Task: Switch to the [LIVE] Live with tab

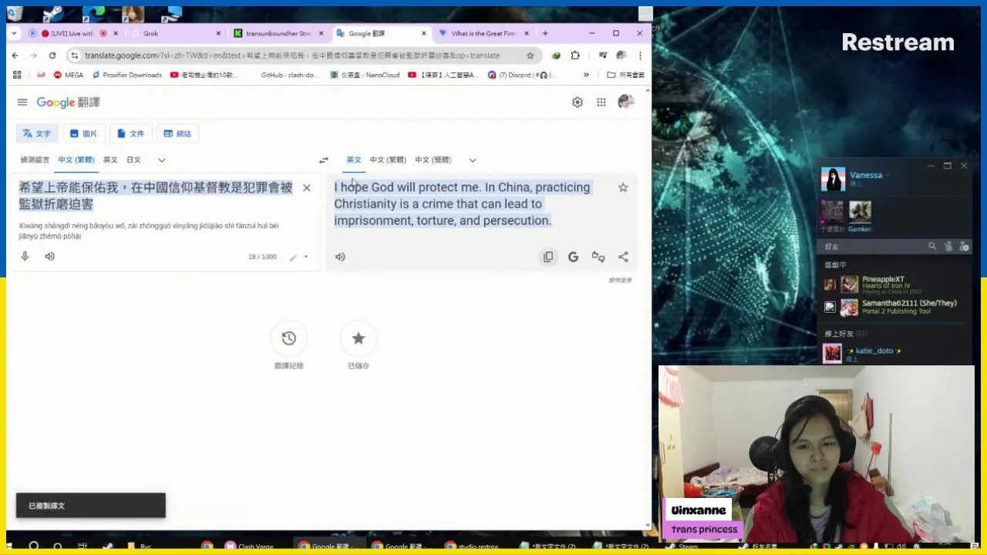Action: 73,34
